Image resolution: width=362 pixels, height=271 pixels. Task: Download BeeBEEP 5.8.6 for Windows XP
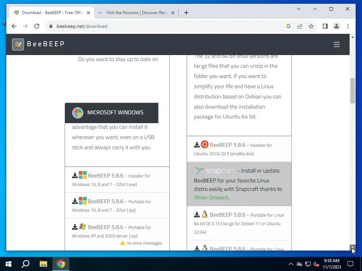point(117,234)
